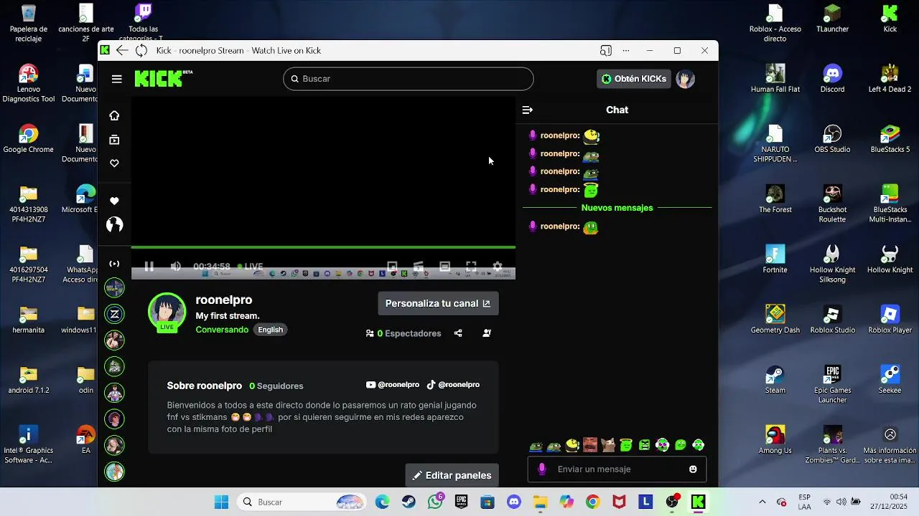
Task: Open Geometry Dash desktop shortcut
Action: [775, 319]
